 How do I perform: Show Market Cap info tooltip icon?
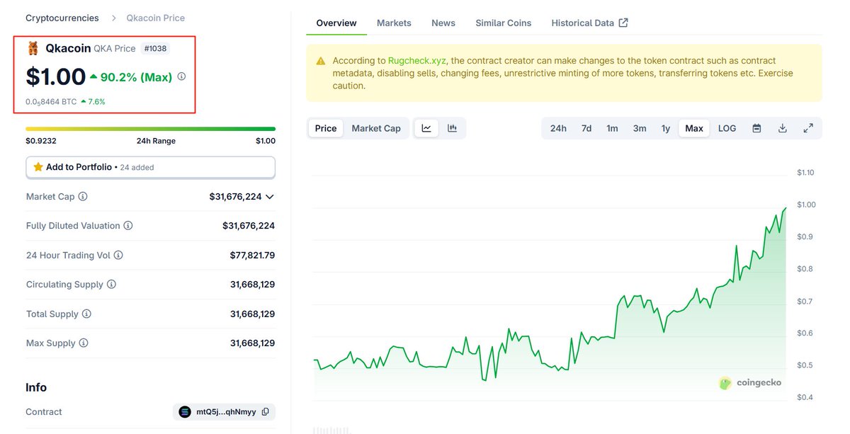(x=83, y=196)
